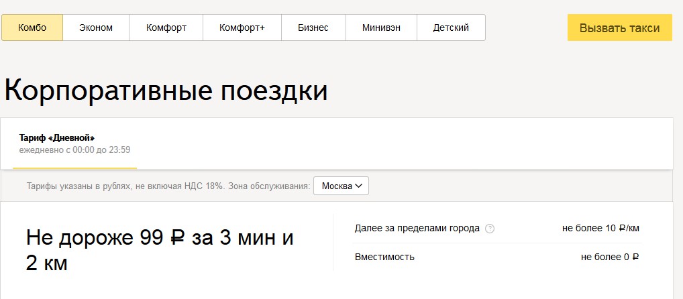Open the Москва service zone dropdown

(341, 186)
